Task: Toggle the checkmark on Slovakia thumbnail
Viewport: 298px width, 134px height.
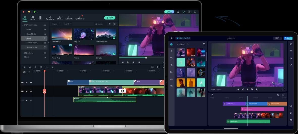Action: pyautogui.click(x=114, y=54)
